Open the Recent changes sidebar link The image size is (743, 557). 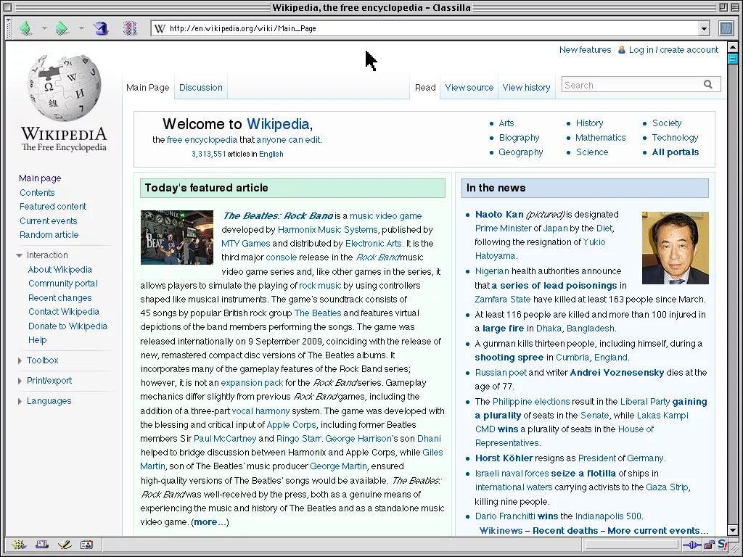(59, 298)
